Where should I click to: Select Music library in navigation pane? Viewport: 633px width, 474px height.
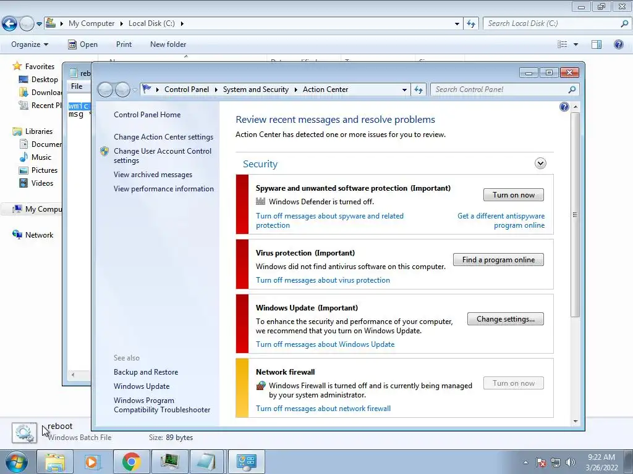41,157
